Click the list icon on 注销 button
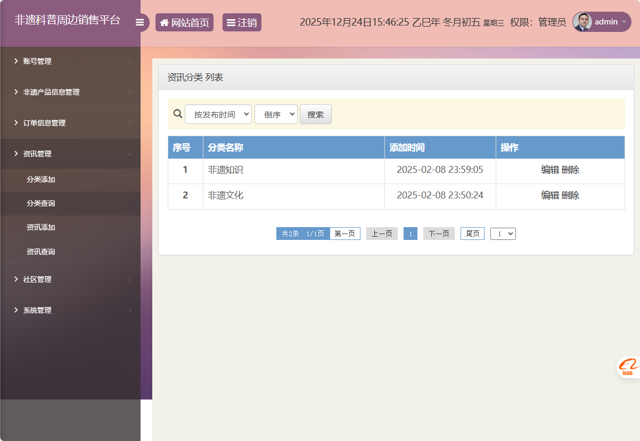The height and width of the screenshot is (441, 640). 231,22
